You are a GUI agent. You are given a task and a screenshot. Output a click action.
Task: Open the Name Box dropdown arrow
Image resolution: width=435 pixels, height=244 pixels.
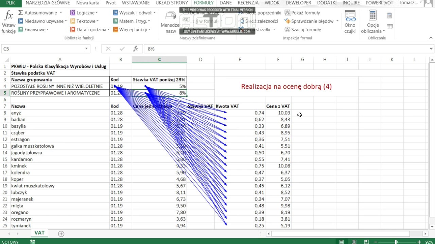tap(86, 49)
